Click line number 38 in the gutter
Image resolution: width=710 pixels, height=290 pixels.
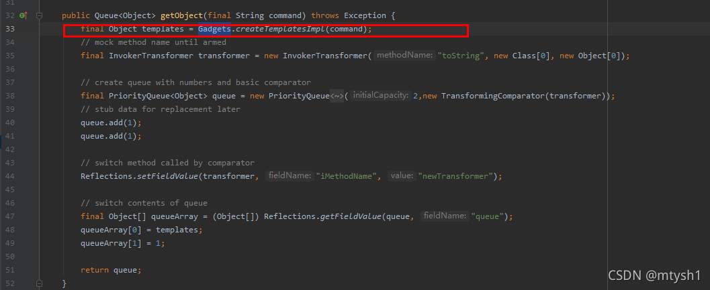click(10, 96)
